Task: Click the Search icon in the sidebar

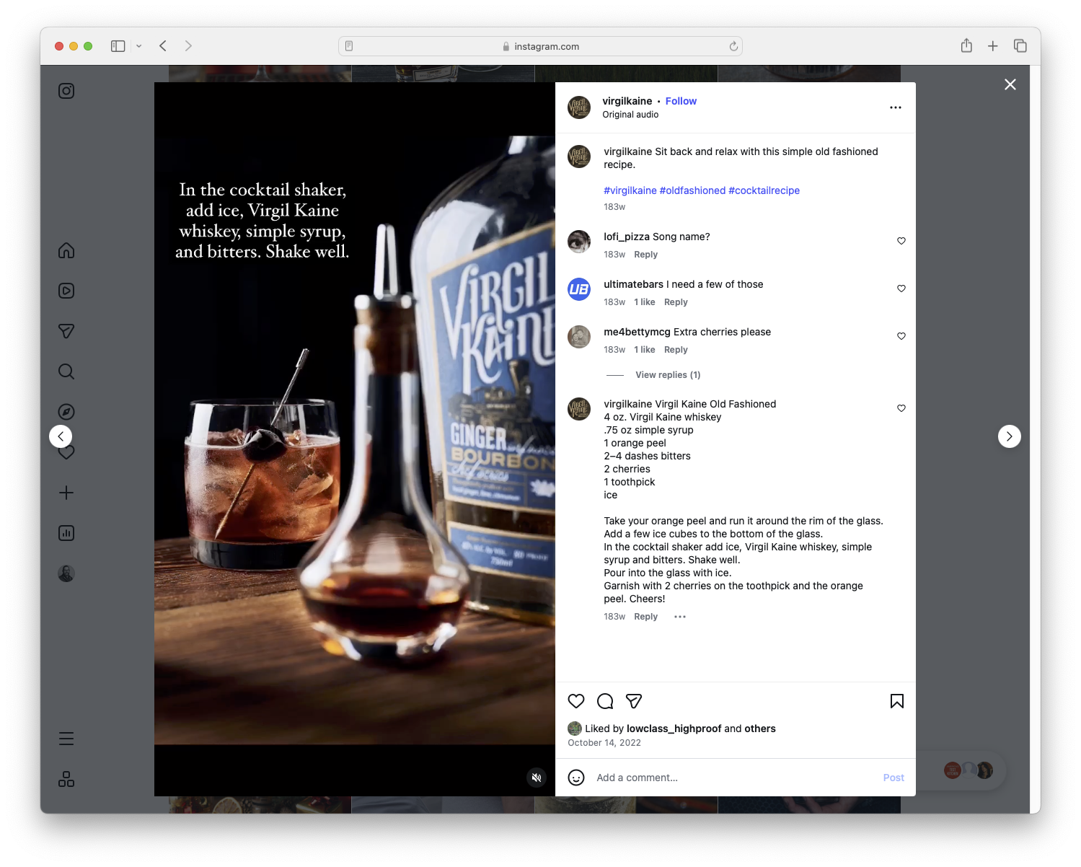Action: pos(66,371)
